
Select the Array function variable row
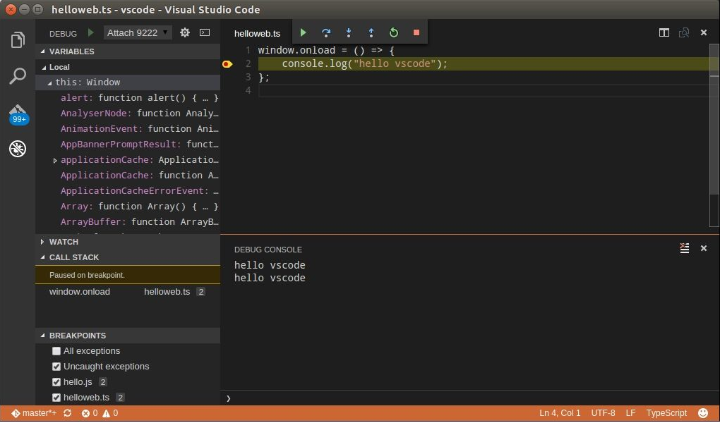coord(128,207)
